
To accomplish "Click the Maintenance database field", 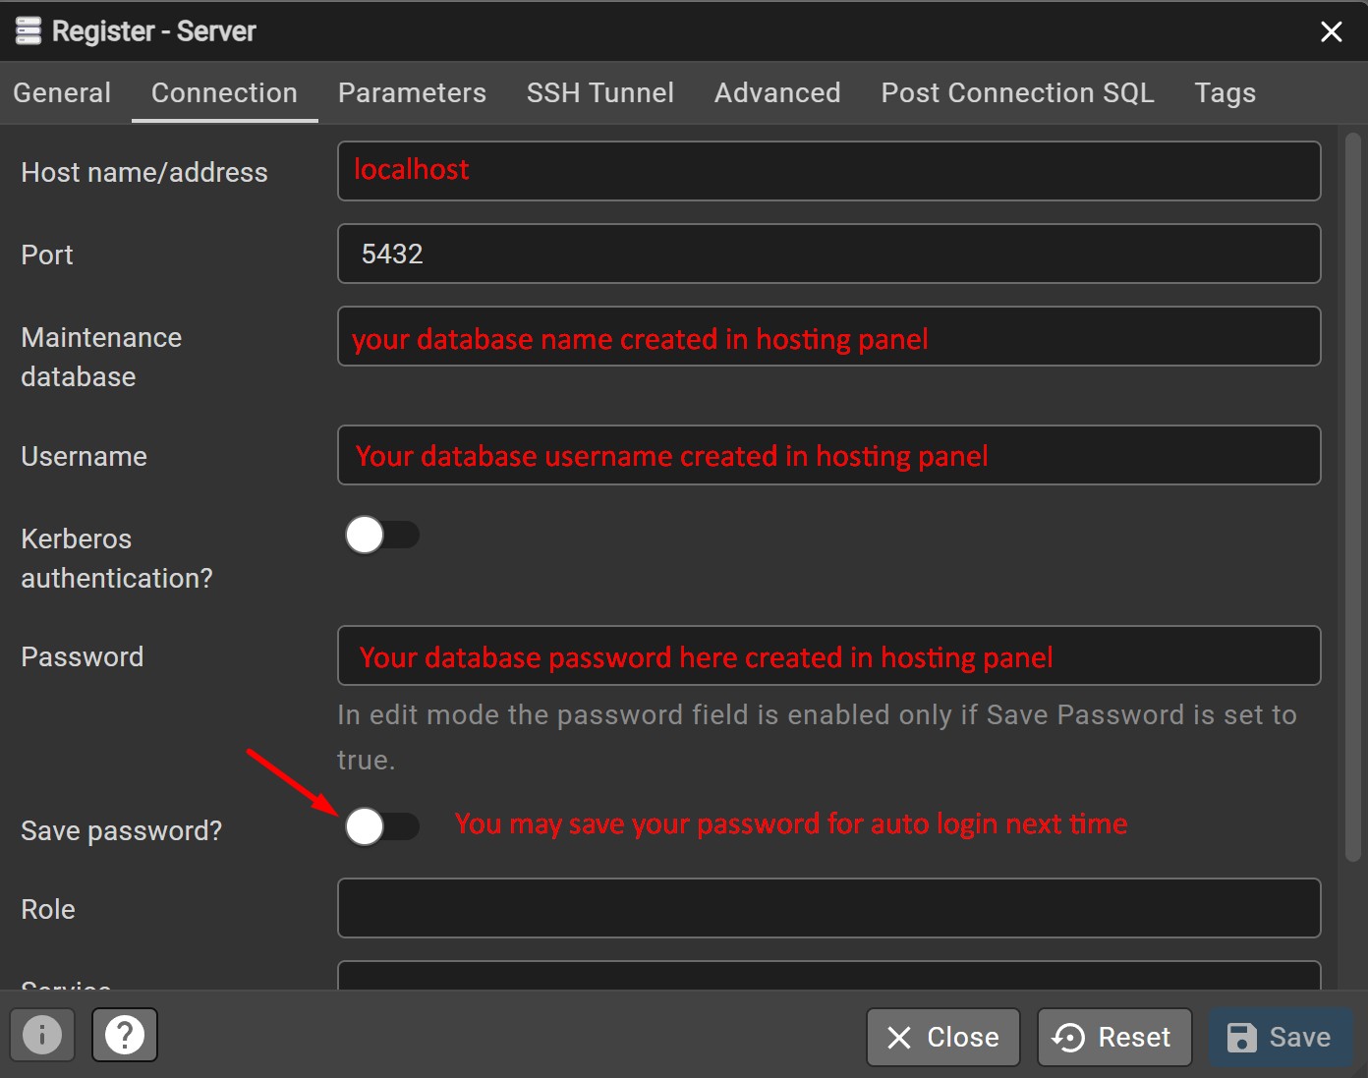I will pos(828,336).
